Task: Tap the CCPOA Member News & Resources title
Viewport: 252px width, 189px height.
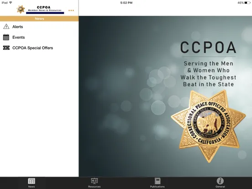Action: point(45,9)
